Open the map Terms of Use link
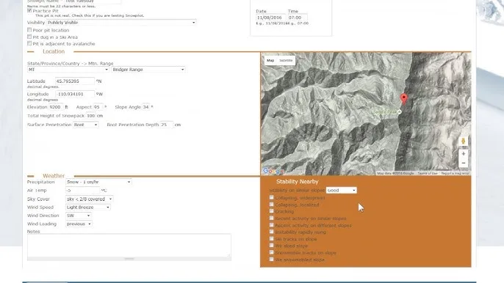Viewport: 504px width, 283px height. coord(428,173)
